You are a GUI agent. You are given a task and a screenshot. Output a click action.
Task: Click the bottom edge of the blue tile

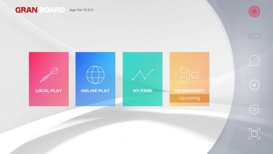(95, 105)
